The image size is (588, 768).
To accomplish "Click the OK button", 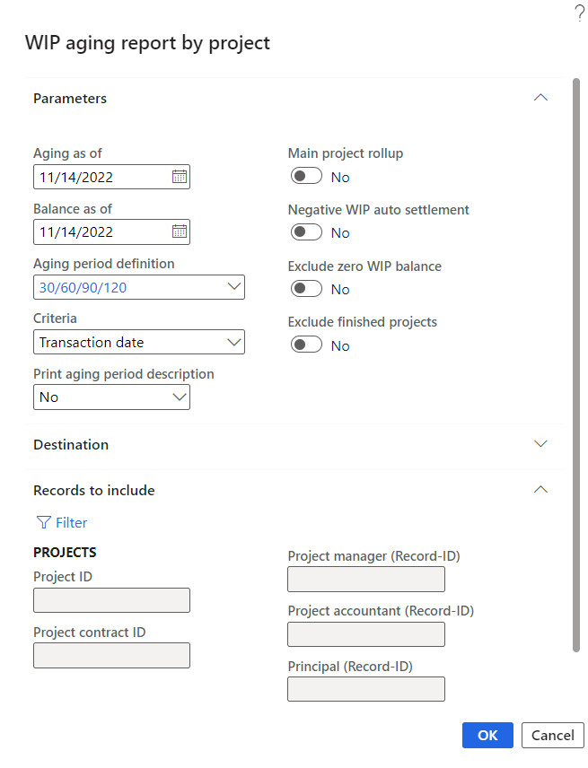I will click(x=487, y=735).
